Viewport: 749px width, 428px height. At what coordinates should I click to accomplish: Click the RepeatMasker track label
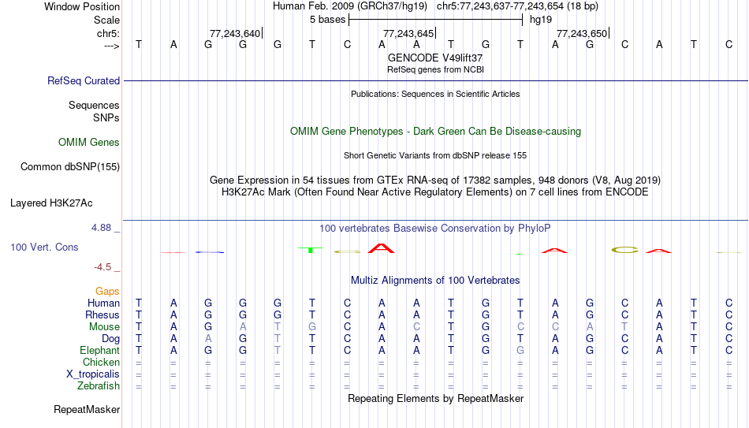[87, 409]
